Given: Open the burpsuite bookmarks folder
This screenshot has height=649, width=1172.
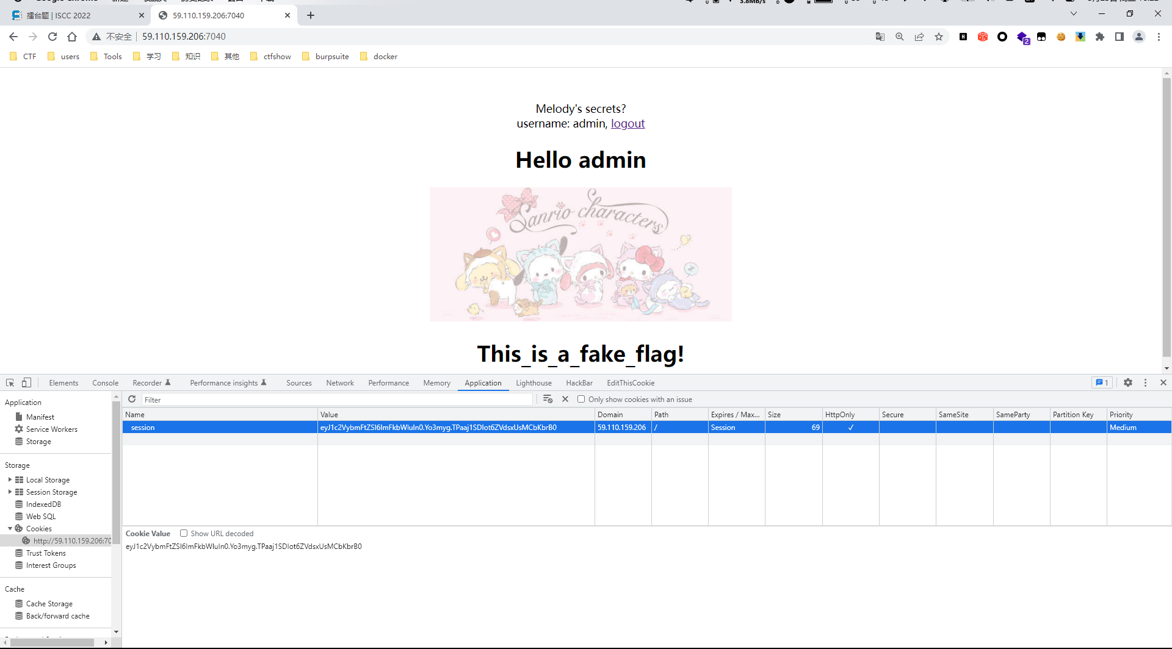Looking at the screenshot, I should 326,56.
